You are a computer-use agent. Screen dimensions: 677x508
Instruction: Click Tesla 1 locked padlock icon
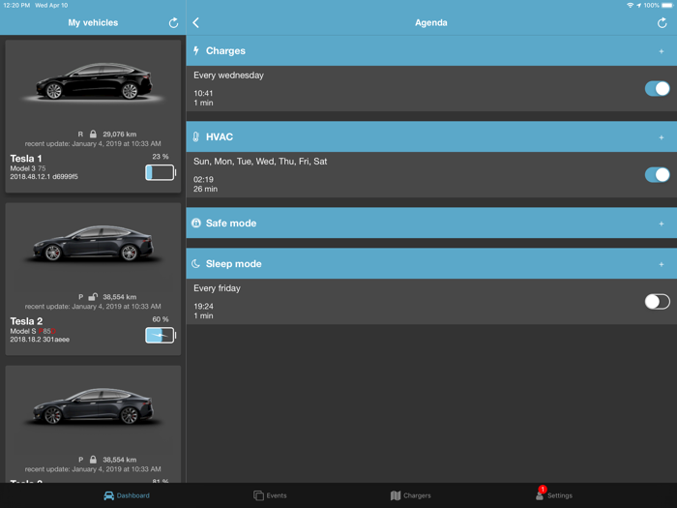coord(93,134)
